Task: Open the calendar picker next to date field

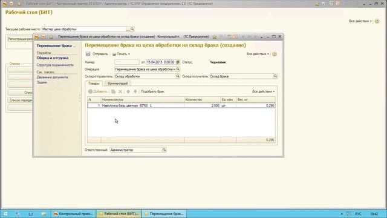Action: coord(178,62)
